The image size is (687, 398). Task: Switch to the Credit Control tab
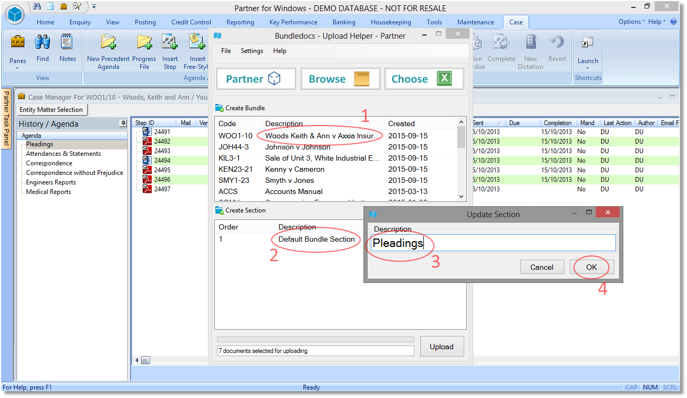click(191, 22)
